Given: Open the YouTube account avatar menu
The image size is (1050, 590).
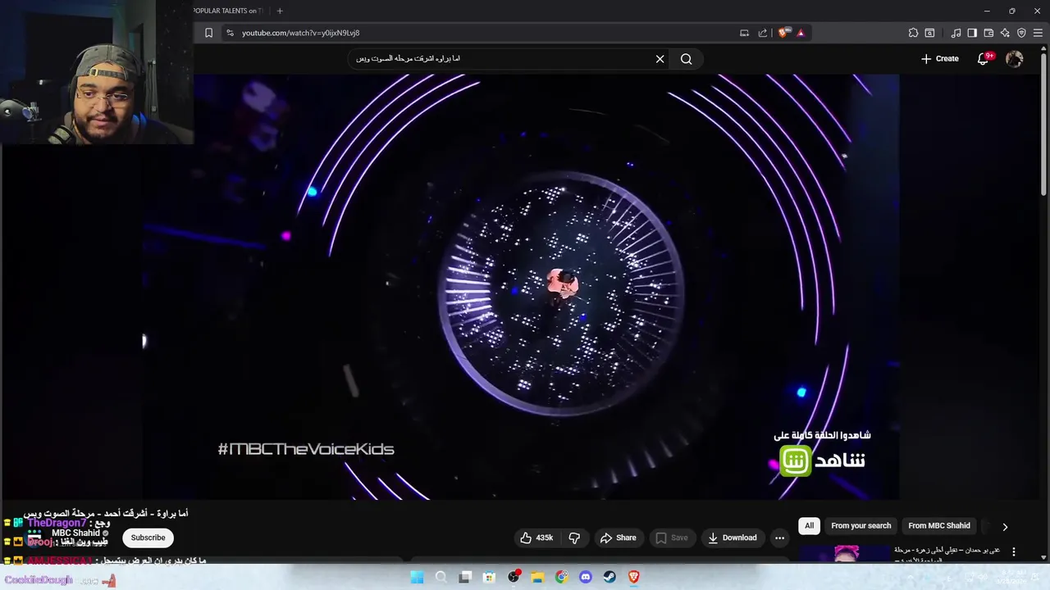Looking at the screenshot, I should [1015, 59].
